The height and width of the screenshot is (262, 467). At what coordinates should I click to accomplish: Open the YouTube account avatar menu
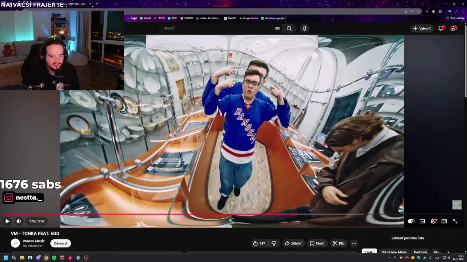[454, 28]
